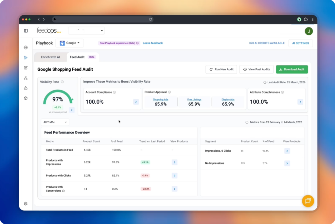Open Attribute Completeness details arrow
335x224 pixels.
pos(300,102)
